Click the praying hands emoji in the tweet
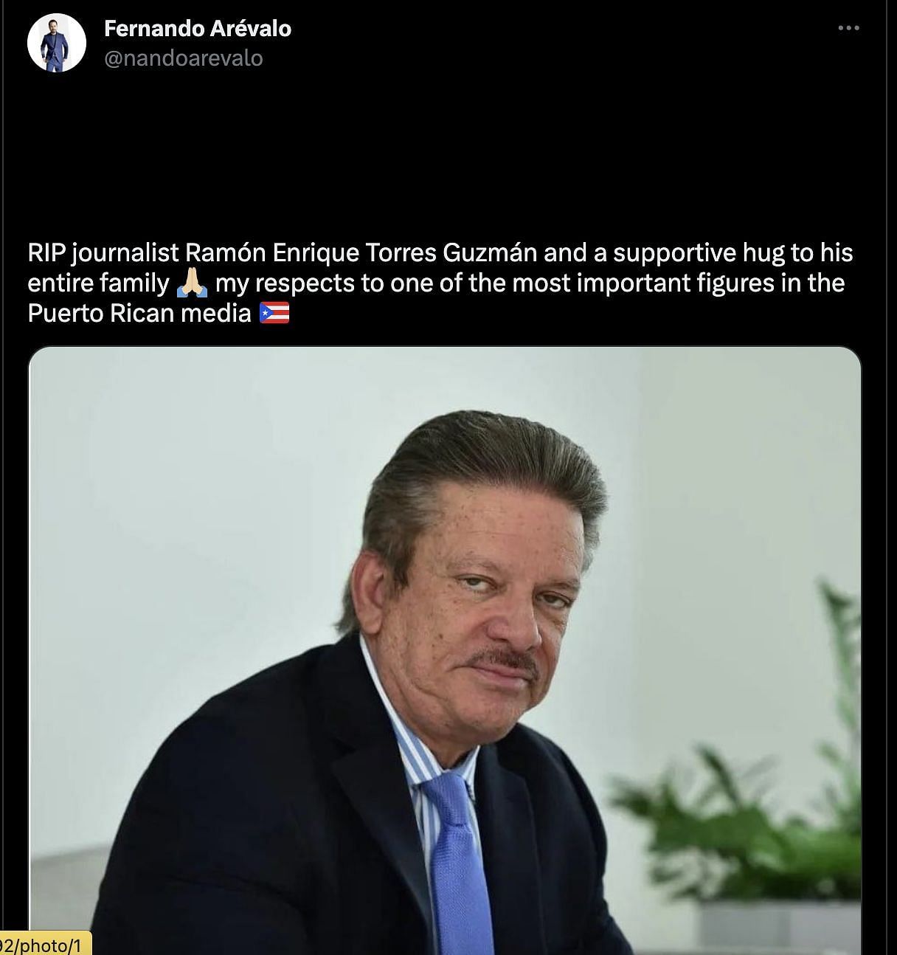Image resolution: width=897 pixels, height=955 pixels. click(192, 283)
